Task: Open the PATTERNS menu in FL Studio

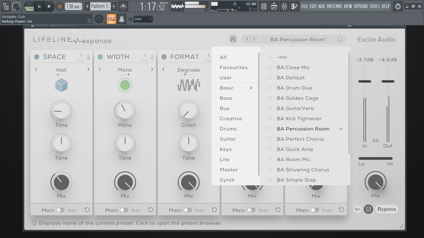Action: [334, 6]
